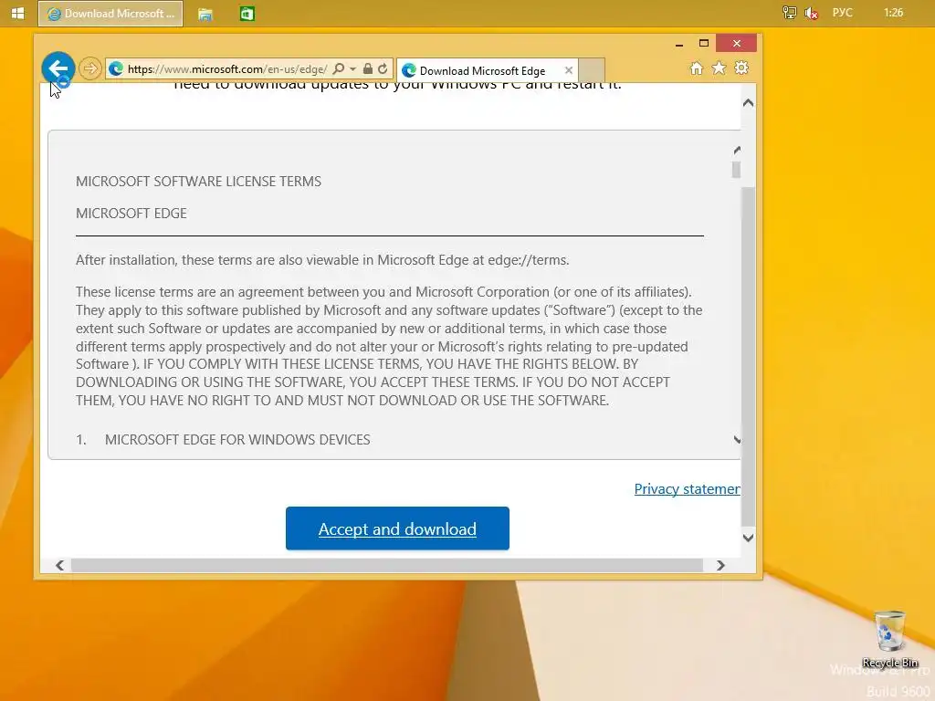This screenshot has height=701, width=935.
Task: Close the Internet Explorer window
Action: pyautogui.click(x=737, y=44)
